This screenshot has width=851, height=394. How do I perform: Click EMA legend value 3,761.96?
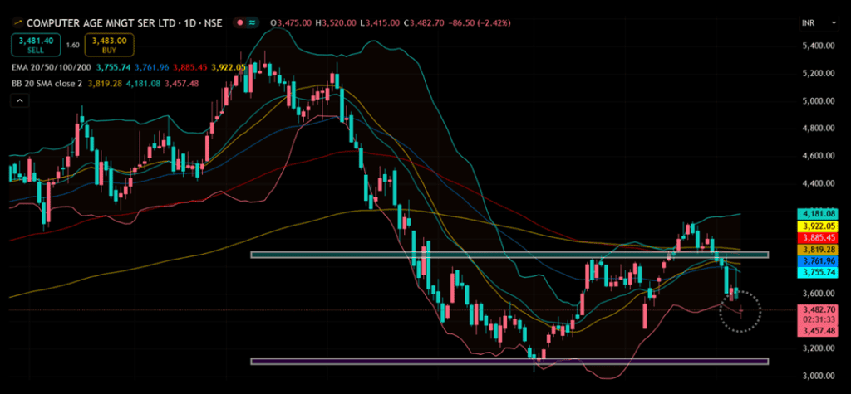pos(151,67)
